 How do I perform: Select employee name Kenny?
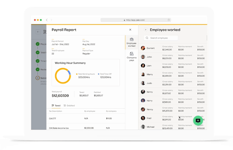click(150, 92)
